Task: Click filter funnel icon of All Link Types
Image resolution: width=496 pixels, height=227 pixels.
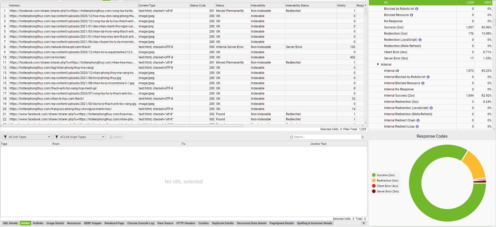Action: tap(5, 137)
